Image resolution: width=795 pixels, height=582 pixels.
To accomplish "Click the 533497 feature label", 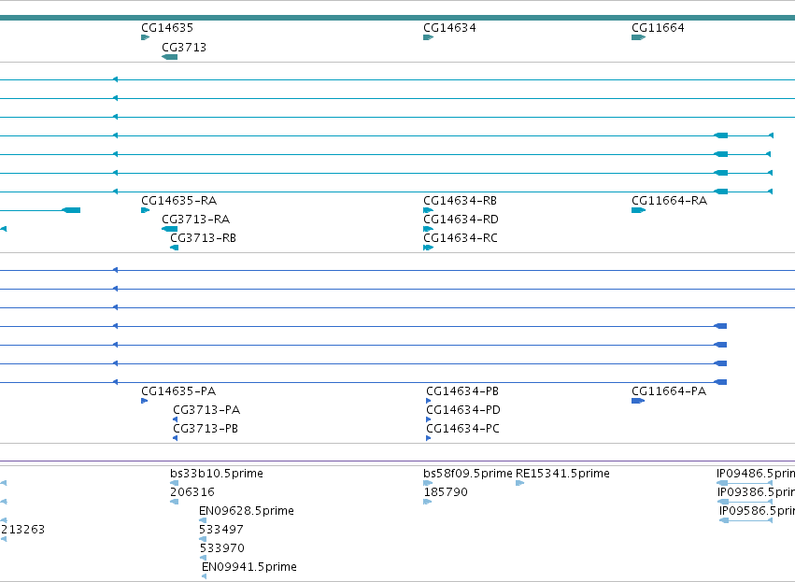I will (221, 530).
